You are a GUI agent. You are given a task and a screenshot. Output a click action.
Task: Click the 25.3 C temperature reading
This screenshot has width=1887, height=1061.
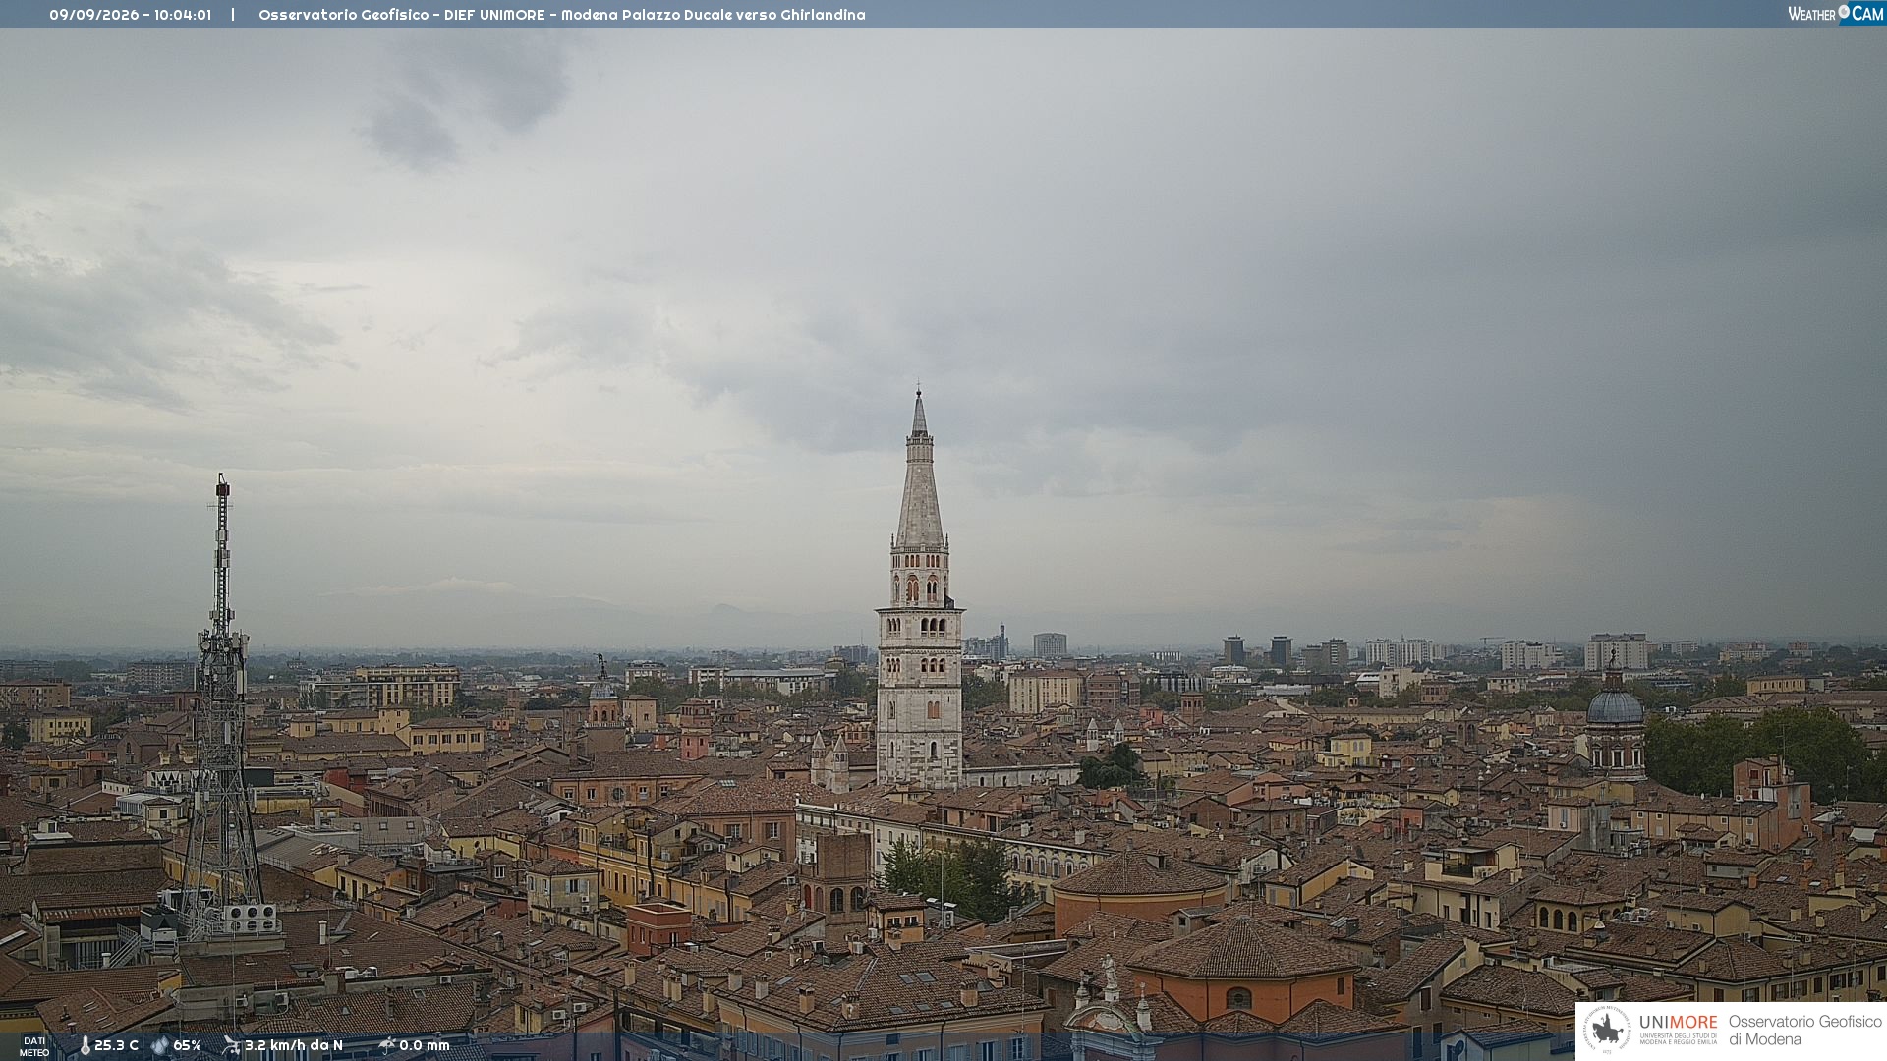116,1046
